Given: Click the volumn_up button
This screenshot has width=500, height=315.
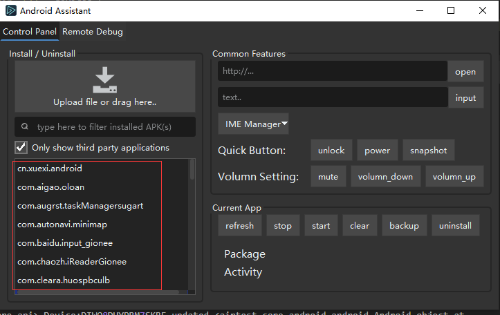Looking at the screenshot, I should point(454,177).
